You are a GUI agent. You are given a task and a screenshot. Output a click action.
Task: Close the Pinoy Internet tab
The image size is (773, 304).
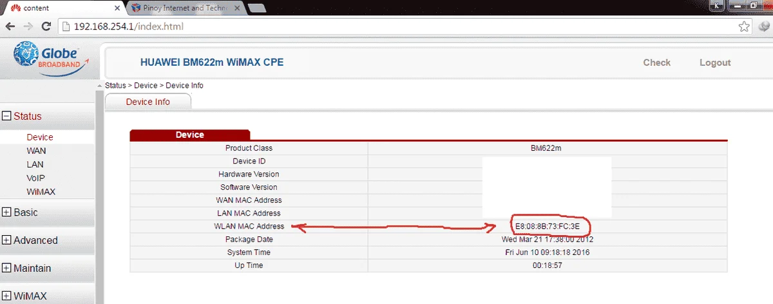pyautogui.click(x=238, y=8)
